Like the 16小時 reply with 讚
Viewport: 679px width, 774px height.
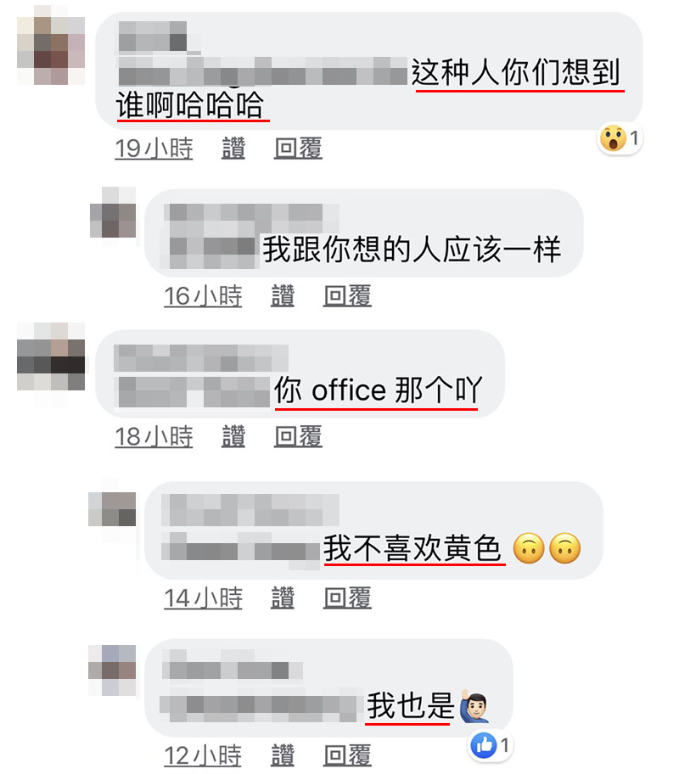click(283, 296)
